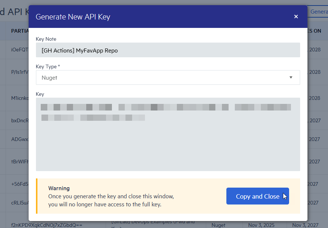Viewport: 328px width, 228px height.
Task: Click the Key Type field label
Action: coord(47,66)
